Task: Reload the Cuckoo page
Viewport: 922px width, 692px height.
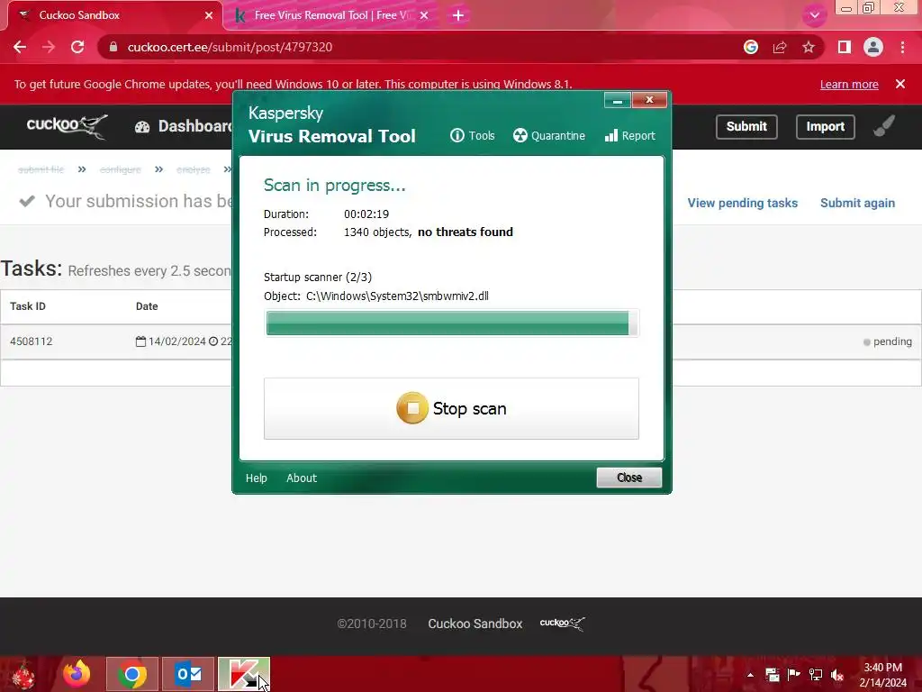Action: [77, 47]
